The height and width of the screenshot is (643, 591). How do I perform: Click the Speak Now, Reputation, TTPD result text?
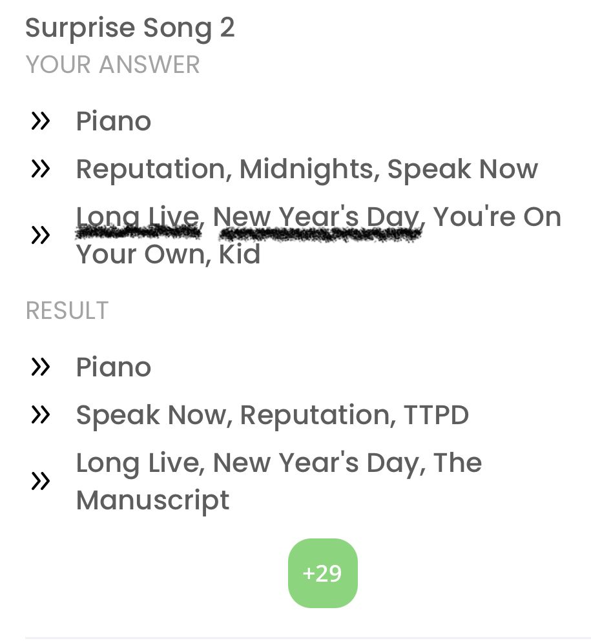point(273,415)
